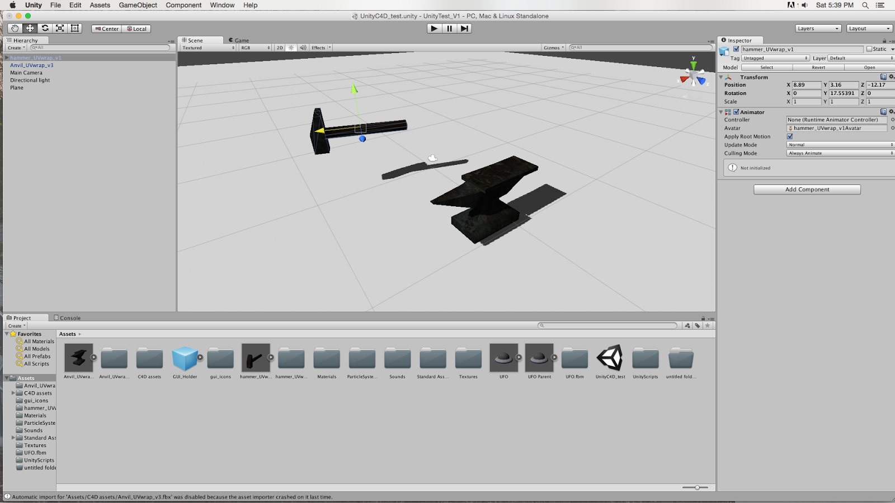The width and height of the screenshot is (895, 503).
Task: Open the Component menu
Action: [x=183, y=6]
